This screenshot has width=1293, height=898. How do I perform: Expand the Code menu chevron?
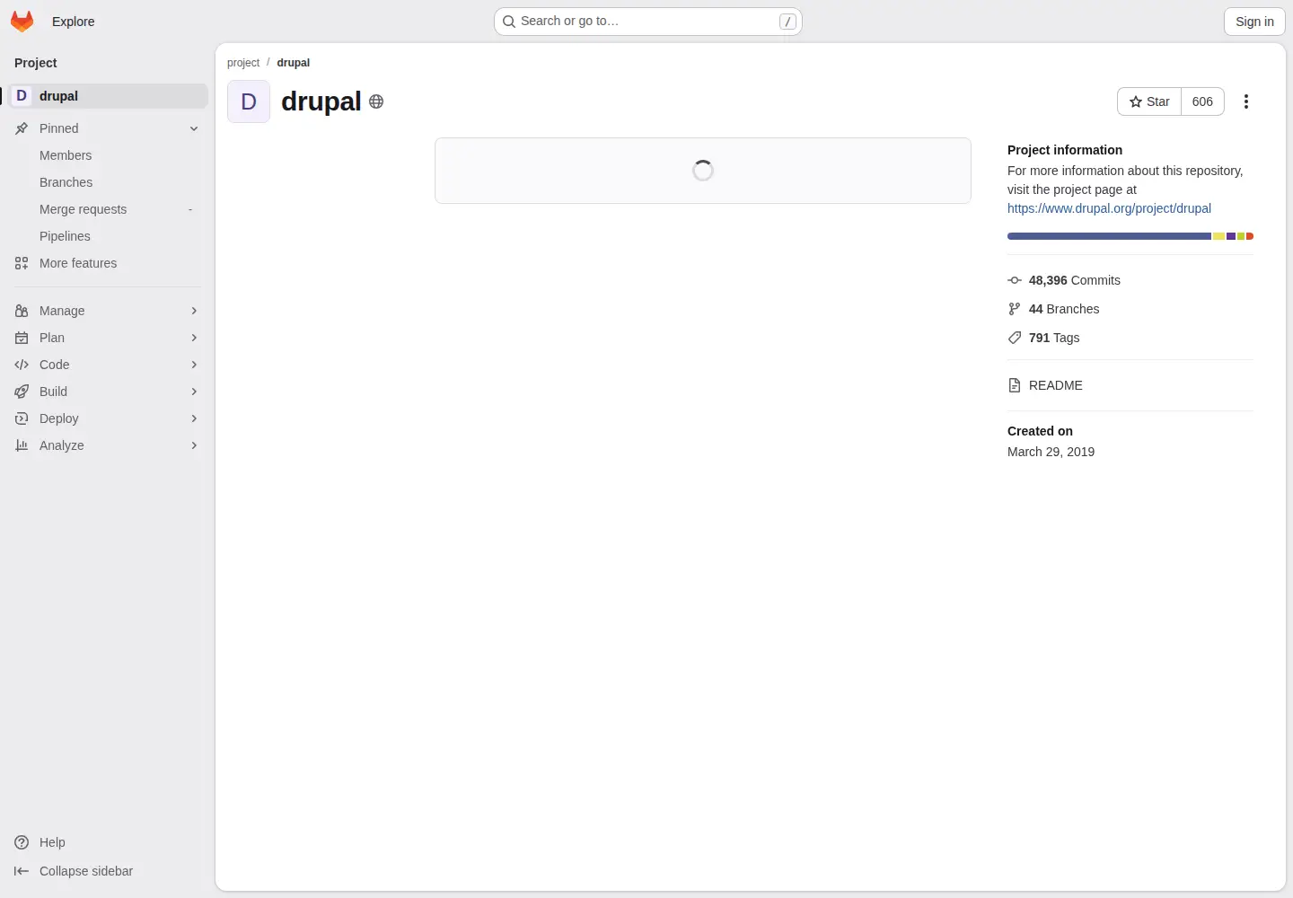194,365
